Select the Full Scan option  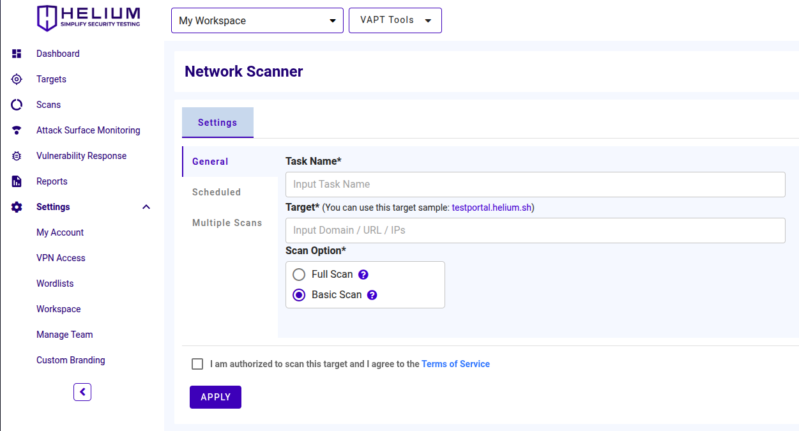click(298, 274)
